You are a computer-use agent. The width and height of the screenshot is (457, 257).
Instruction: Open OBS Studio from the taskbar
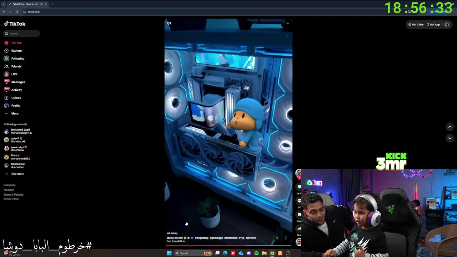pos(288,253)
